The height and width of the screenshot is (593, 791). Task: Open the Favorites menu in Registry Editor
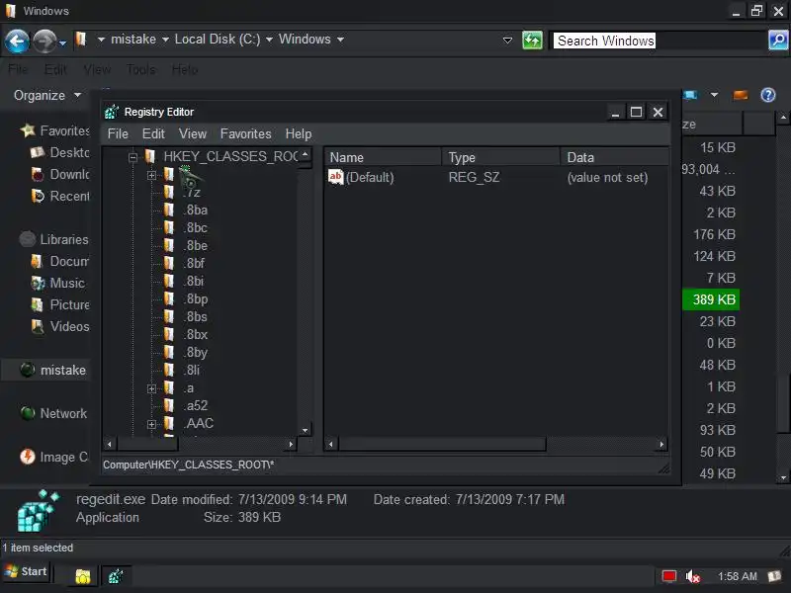click(245, 133)
